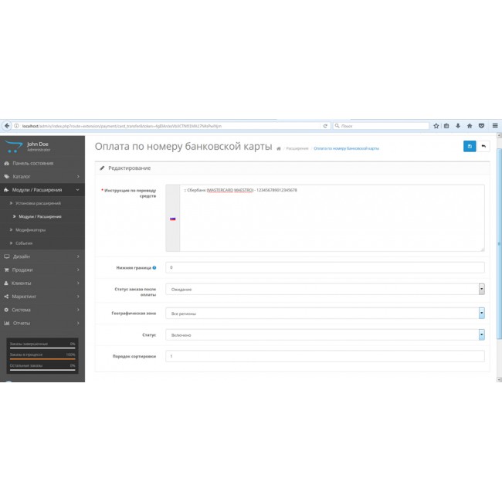Click the blue Save button

coord(470,146)
